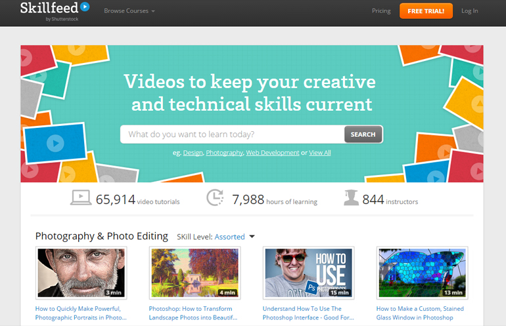This screenshot has height=326, width=506.
Task: Click the laptop video tutorials icon
Action: 81,197
